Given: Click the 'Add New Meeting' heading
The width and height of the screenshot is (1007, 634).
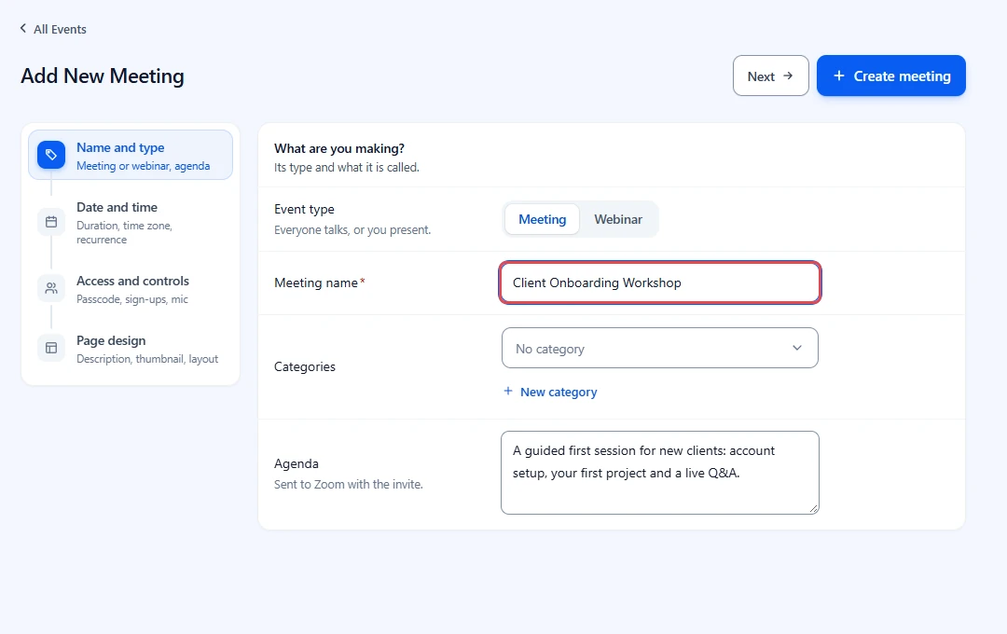Looking at the screenshot, I should click(x=103, y=76).
